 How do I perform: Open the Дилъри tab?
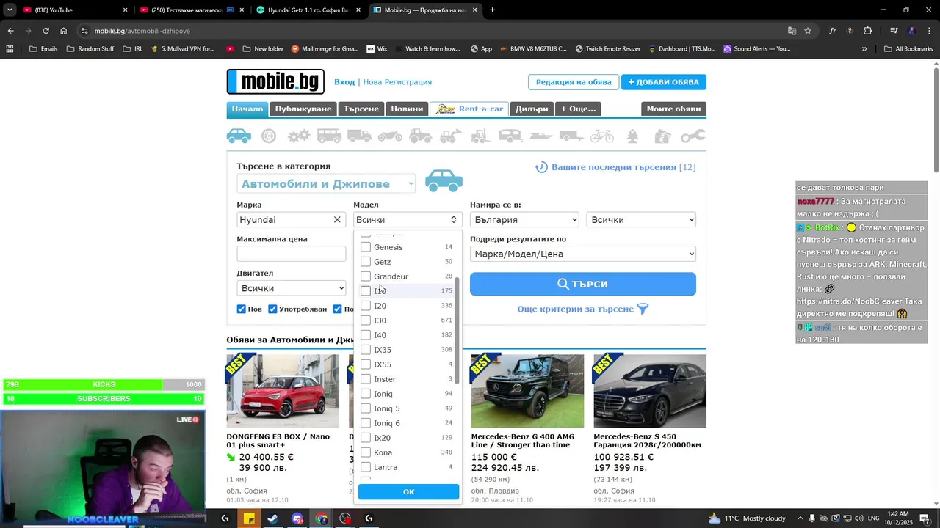coord(532,109)
